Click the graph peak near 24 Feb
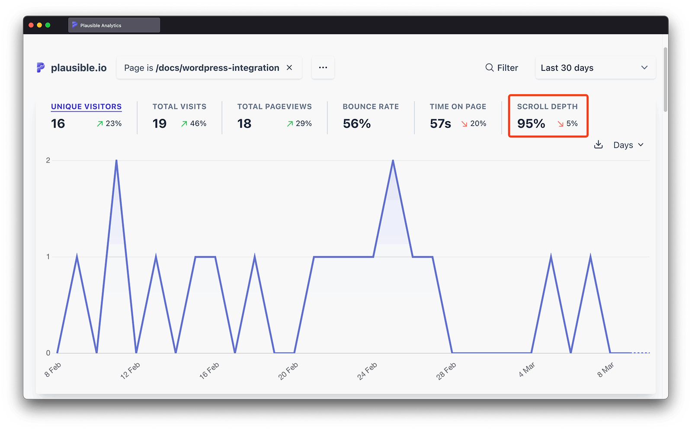The height and width of the screenshot is (430, 692). tap(393, 161)
